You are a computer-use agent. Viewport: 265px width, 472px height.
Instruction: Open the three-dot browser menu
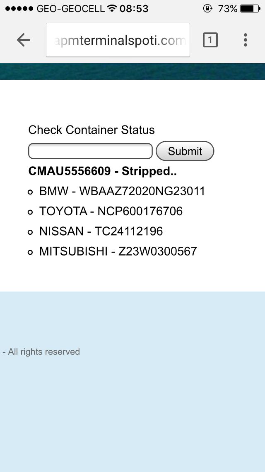coord(246,40)
